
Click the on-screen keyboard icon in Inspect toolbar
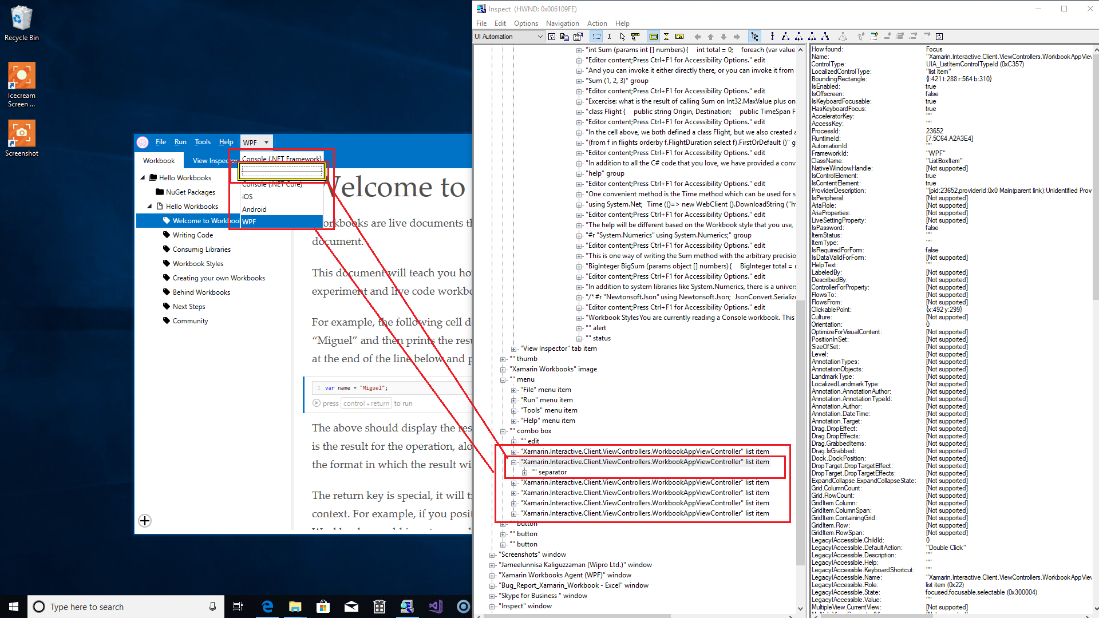(679, 36)
